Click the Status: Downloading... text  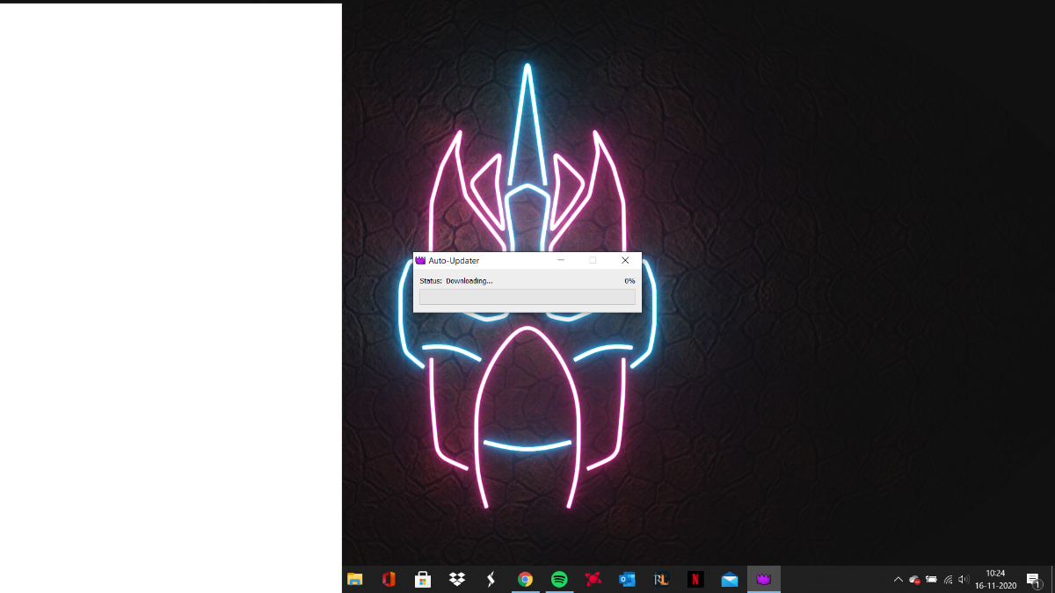click(x=456, y=281)
